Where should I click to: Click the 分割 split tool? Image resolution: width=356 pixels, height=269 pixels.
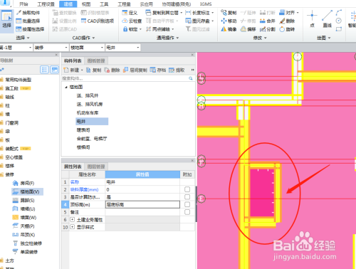pyautogui.click(x=268, y=29)
